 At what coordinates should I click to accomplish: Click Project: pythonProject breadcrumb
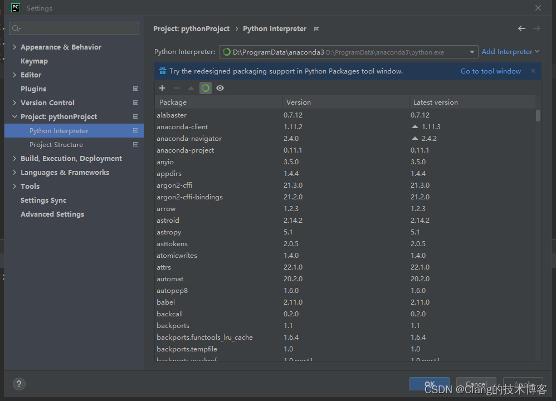[191, 29]
